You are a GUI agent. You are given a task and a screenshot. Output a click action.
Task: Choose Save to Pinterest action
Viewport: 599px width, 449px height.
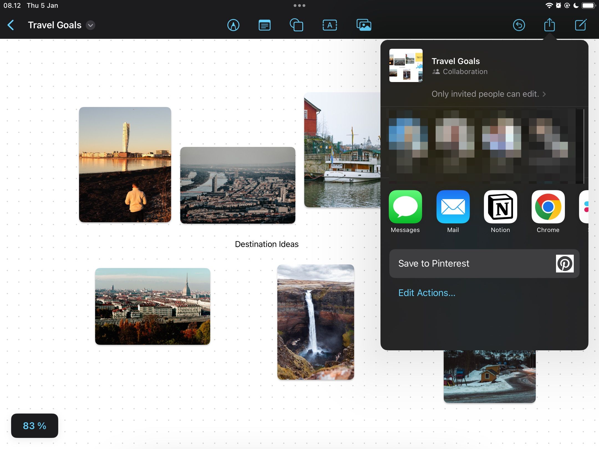click(x=484, y=263)
